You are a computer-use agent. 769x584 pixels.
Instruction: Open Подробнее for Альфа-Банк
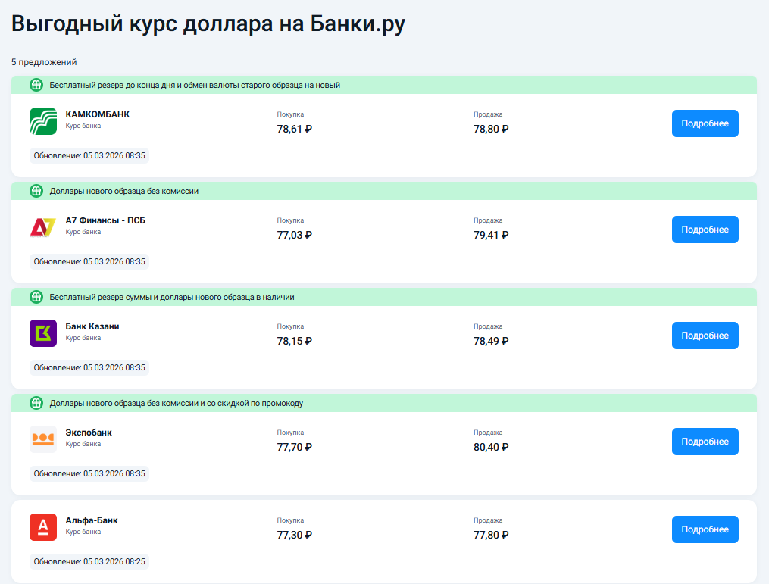click(705, 529)
